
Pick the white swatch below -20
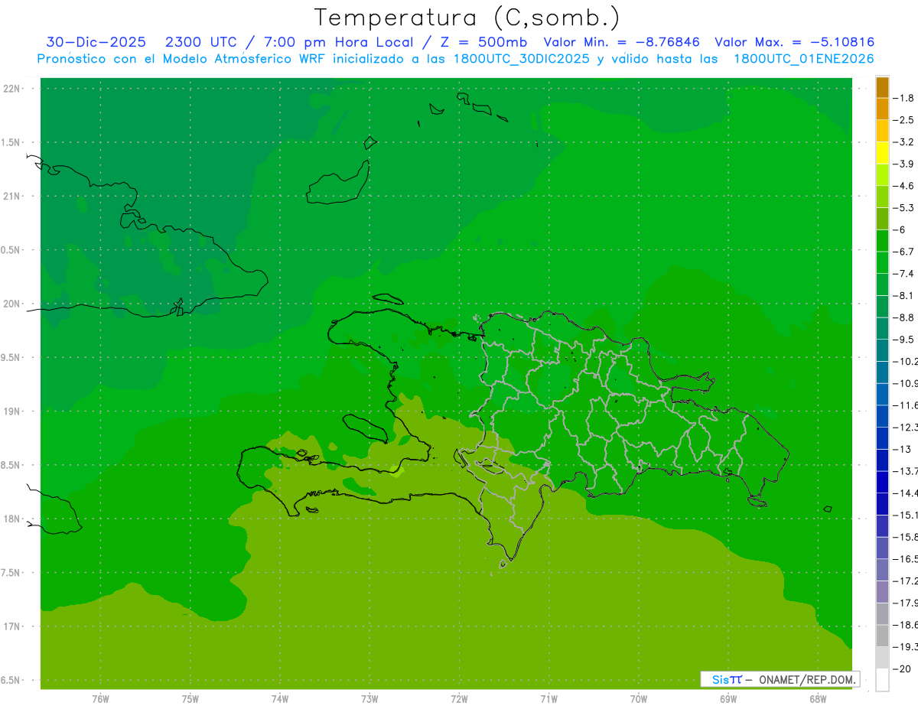tap(882, 679)
